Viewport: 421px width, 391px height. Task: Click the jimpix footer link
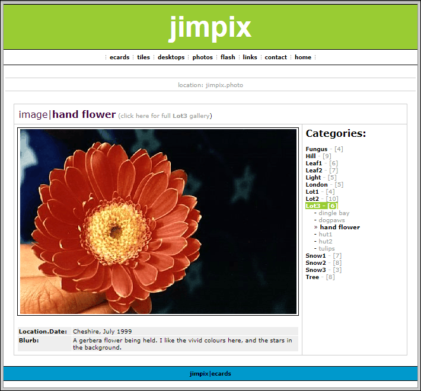[x=199, y=374]
